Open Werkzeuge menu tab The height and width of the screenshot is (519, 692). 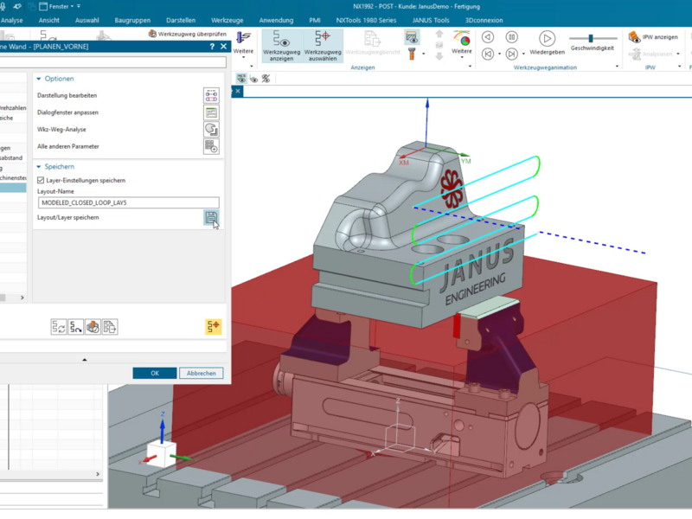pos(227,20)
